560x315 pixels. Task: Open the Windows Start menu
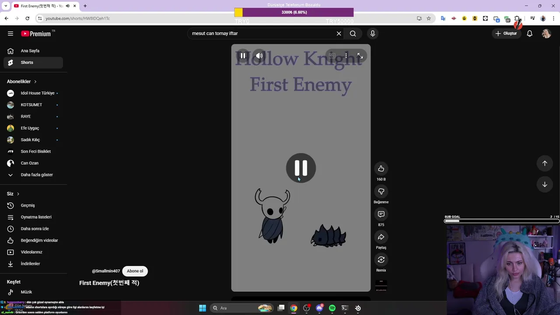[203, 308]
